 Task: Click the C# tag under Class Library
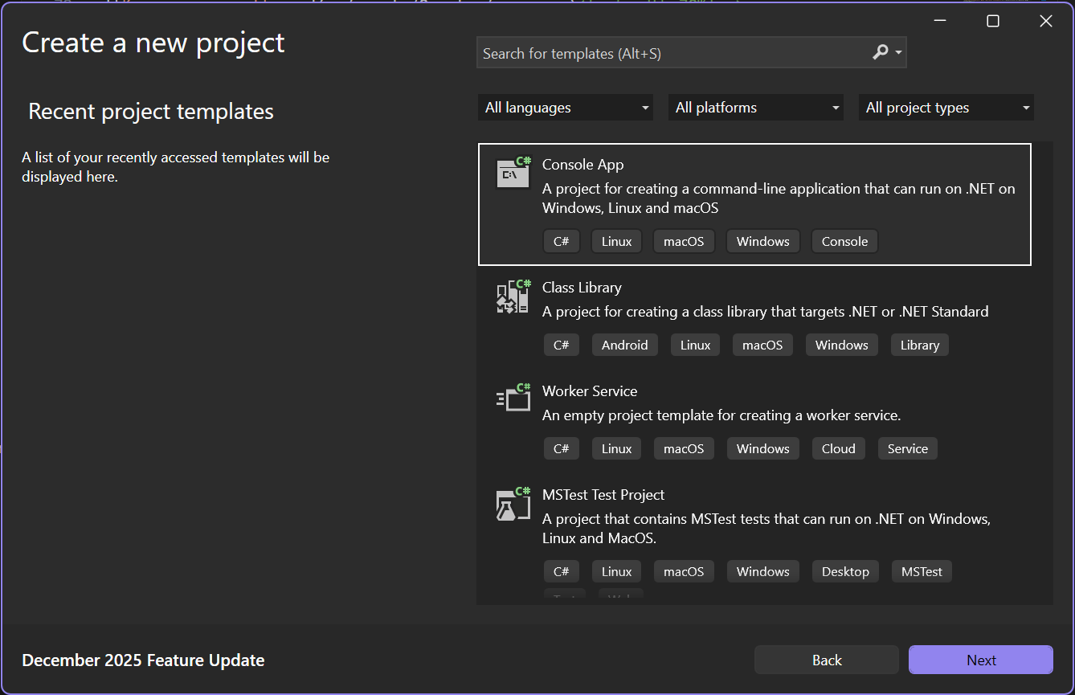[x=562, y=345]
